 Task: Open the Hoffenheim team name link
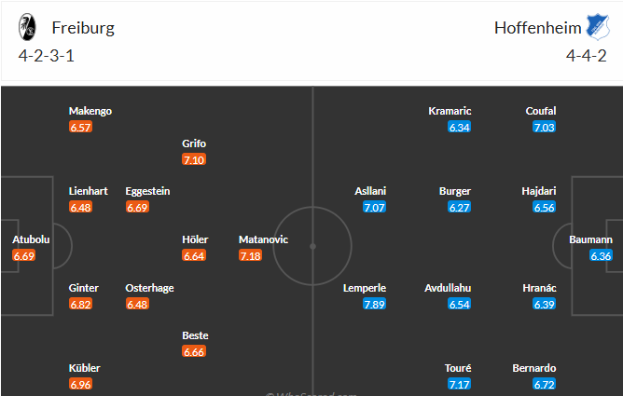(537, 28)
